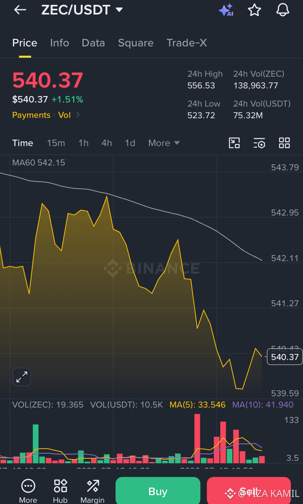Select the 15m chart interval
Screen dimensions: 303x504
(x=56, y=143)
